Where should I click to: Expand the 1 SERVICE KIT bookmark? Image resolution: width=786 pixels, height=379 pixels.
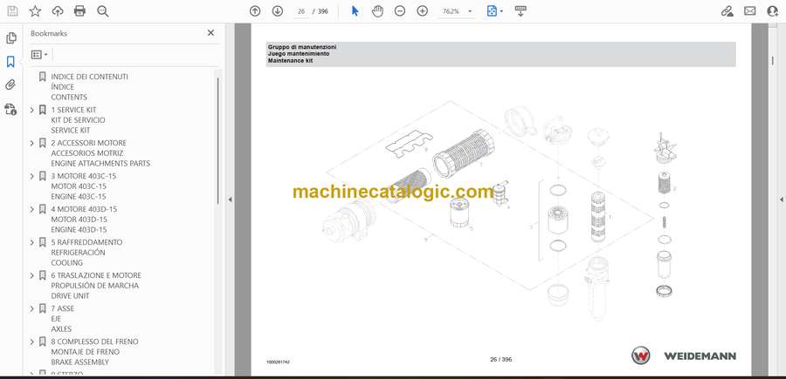tap(32, 110)
